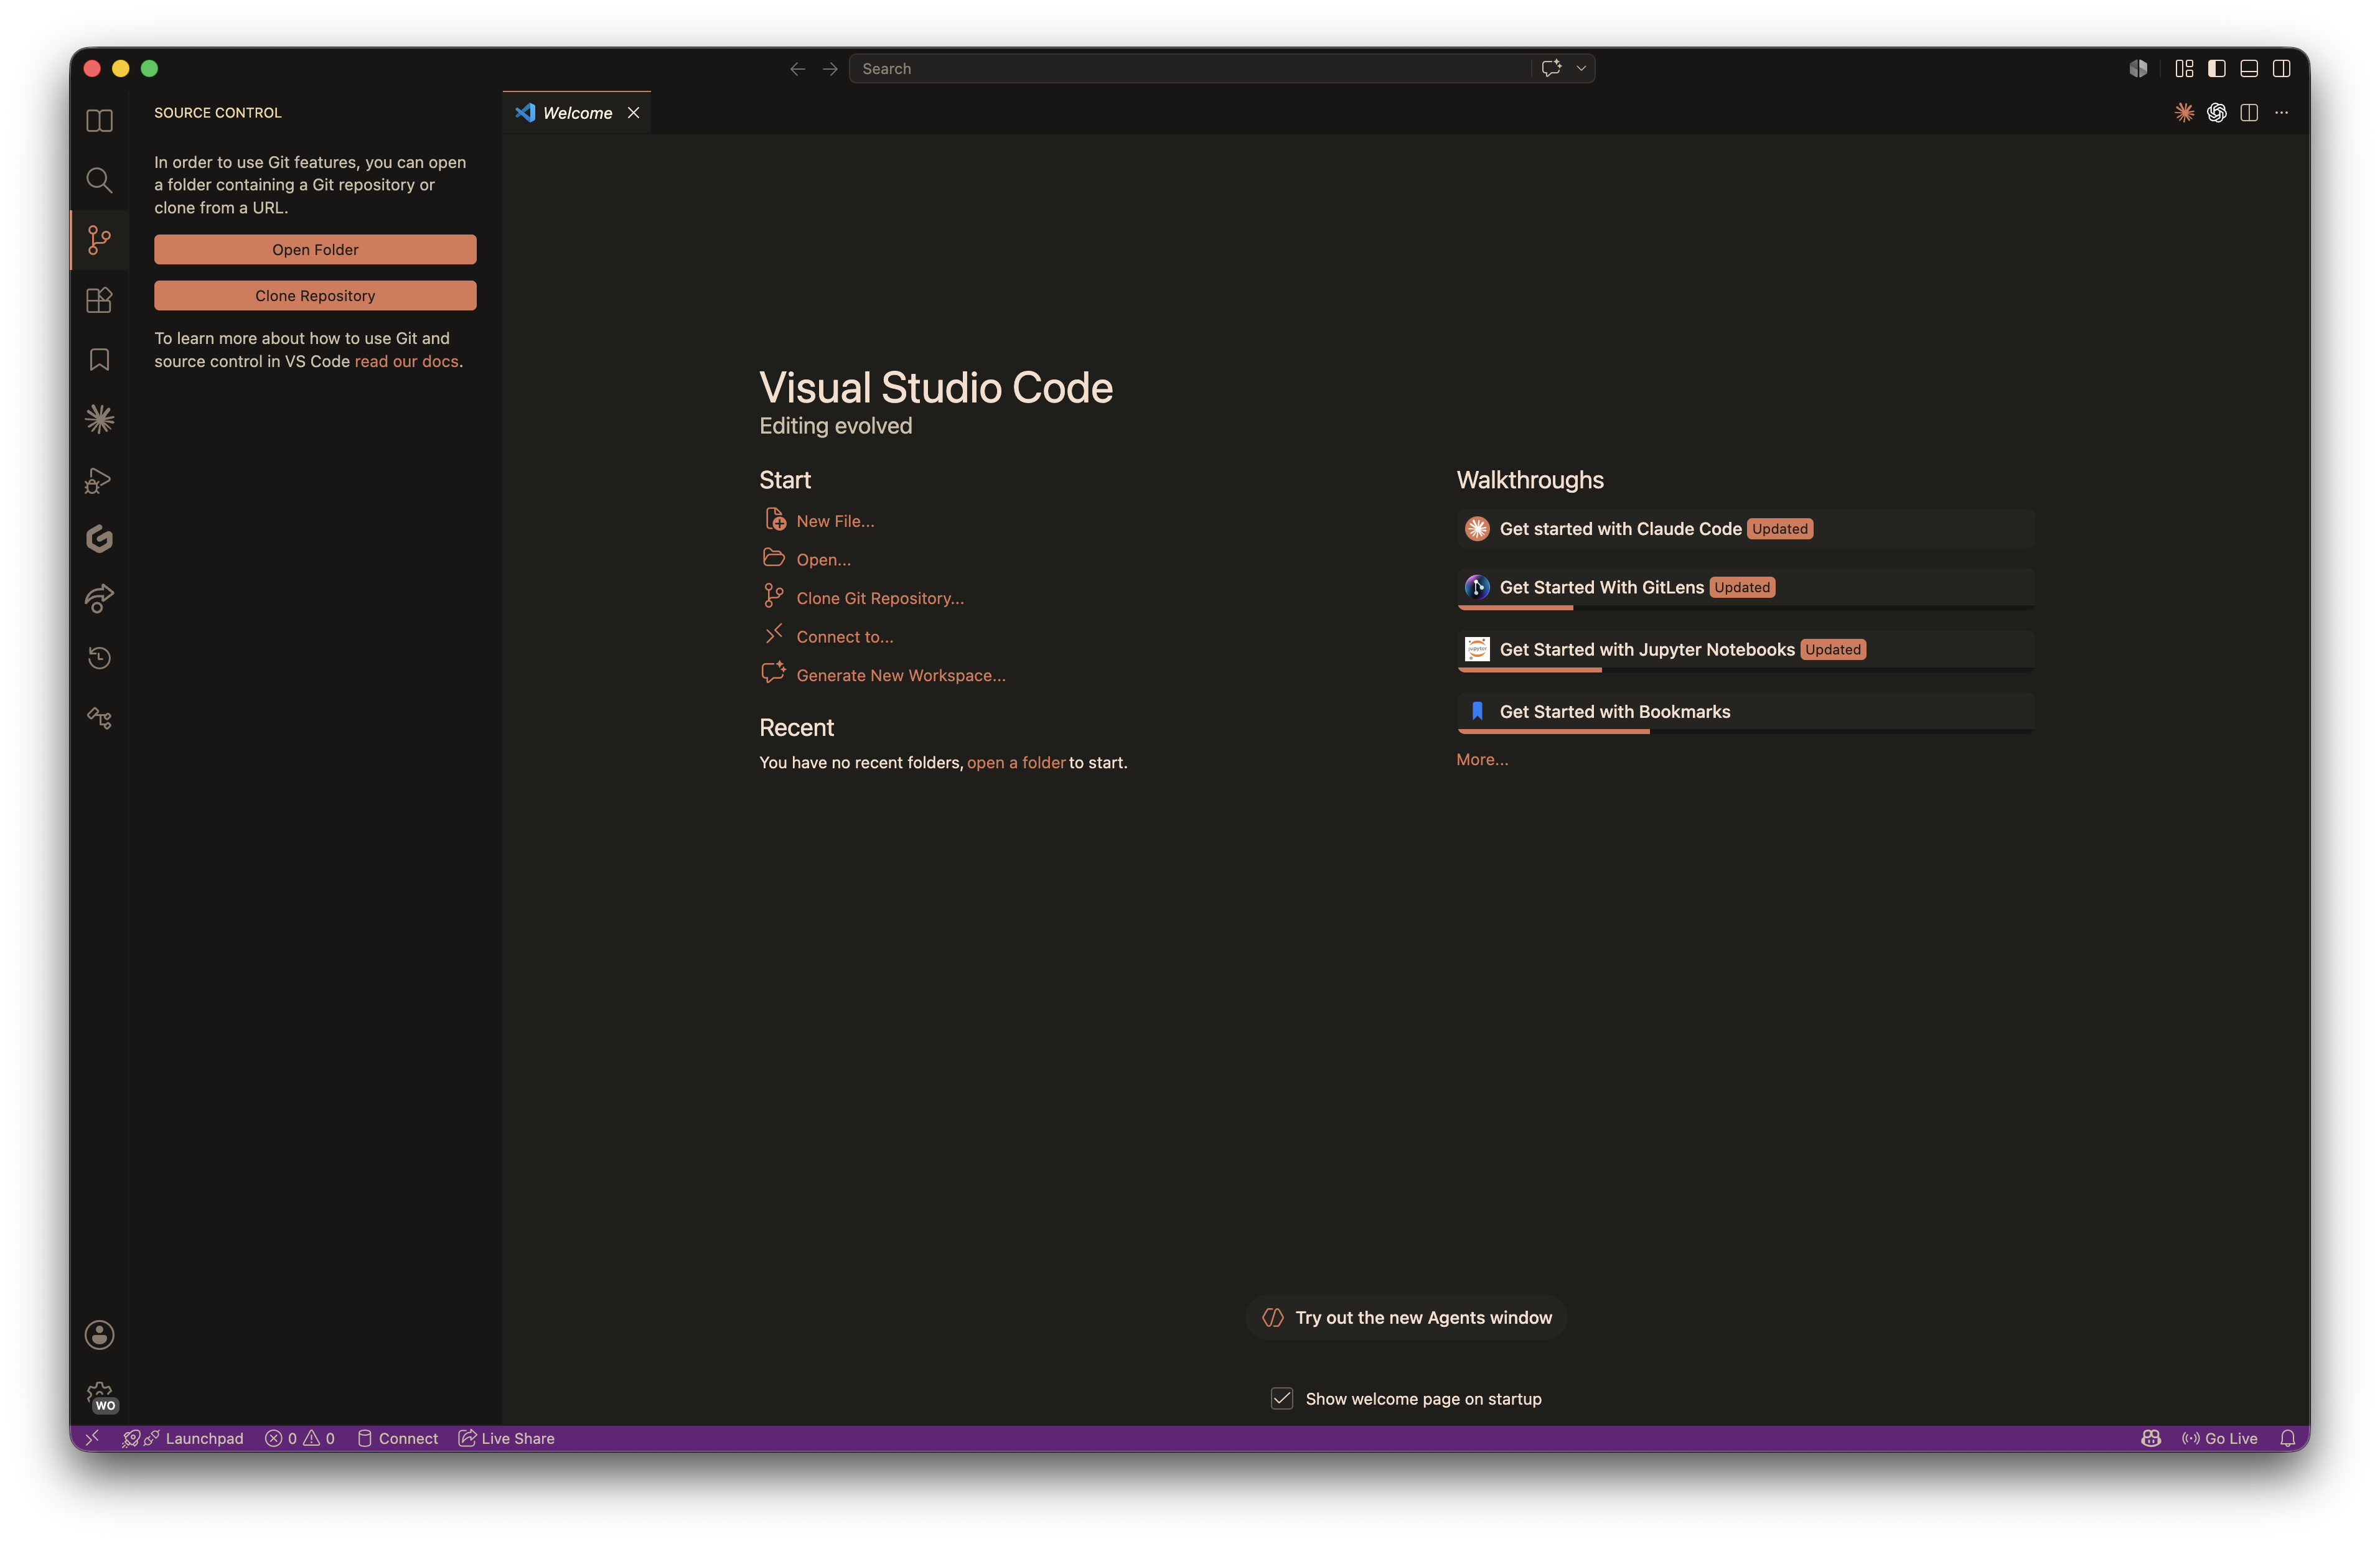Image resolution: width=2380 pixels, height=1544 pixels.
Task: Click Connect in the status bar
Action: (398, 1438)
